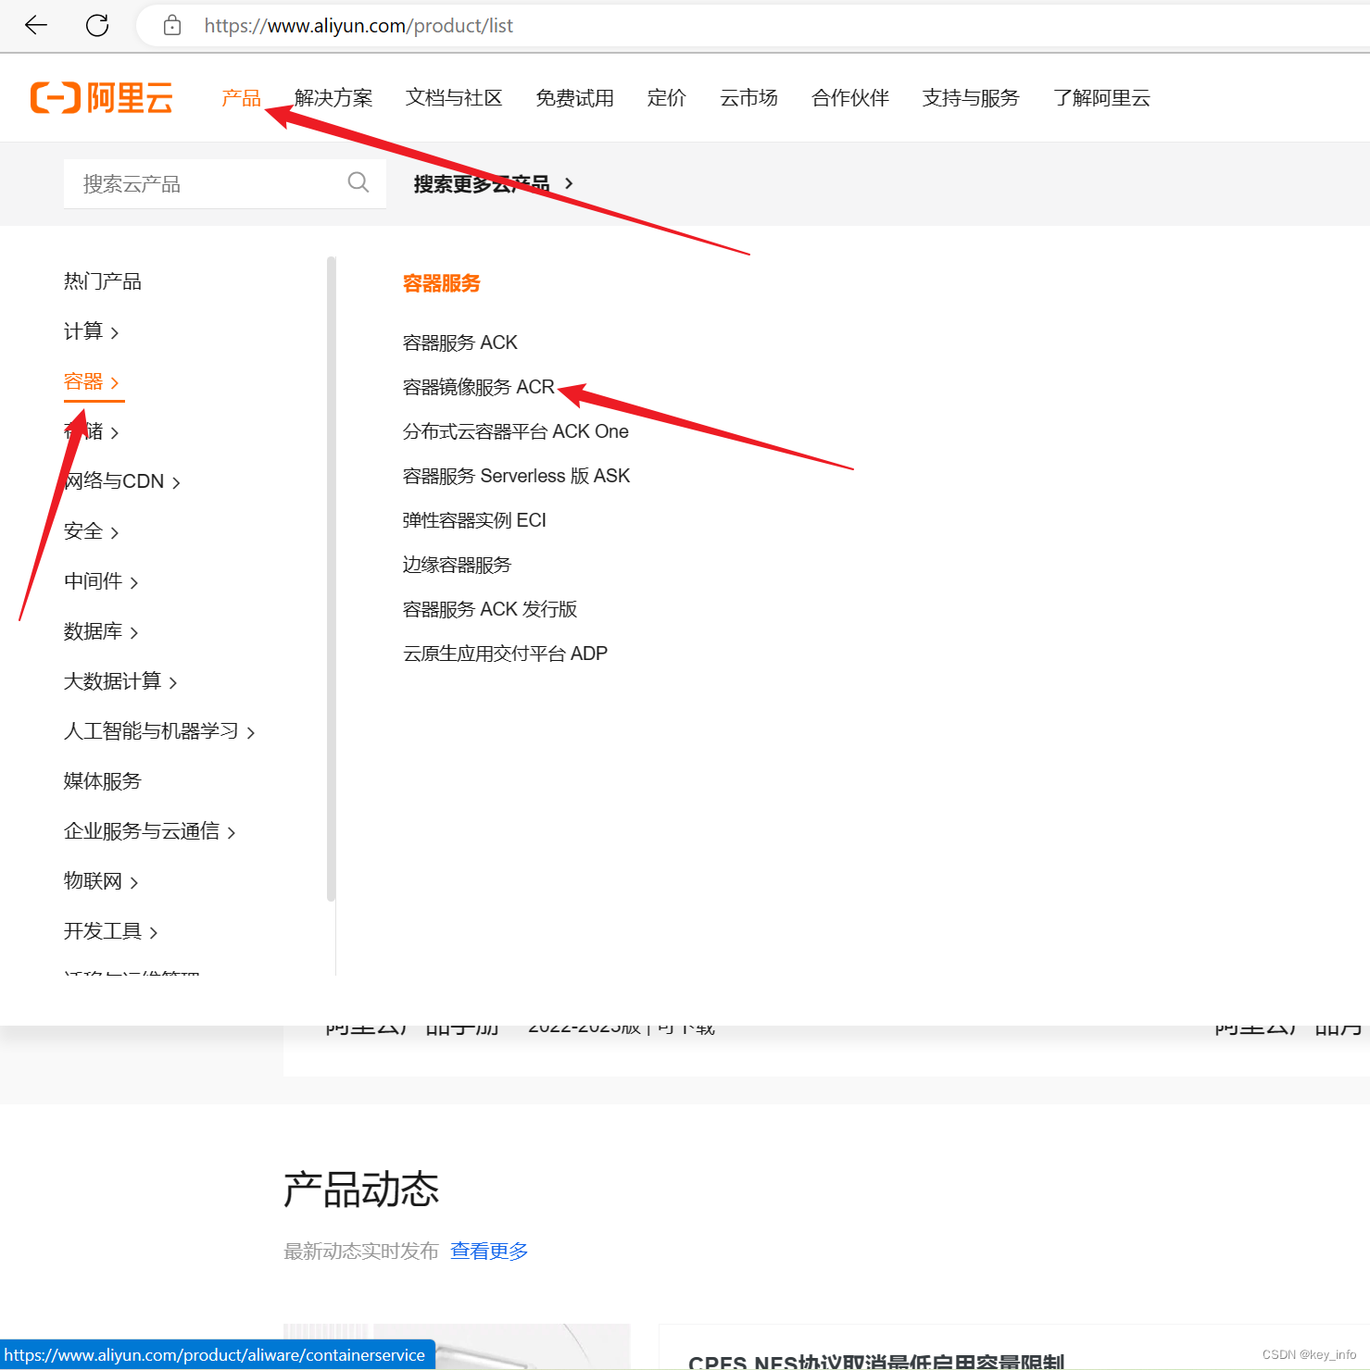Reload the page with refresh icon
Image resolution: width=1370 pixels, height=1370 pixels.
click(97, 25)
